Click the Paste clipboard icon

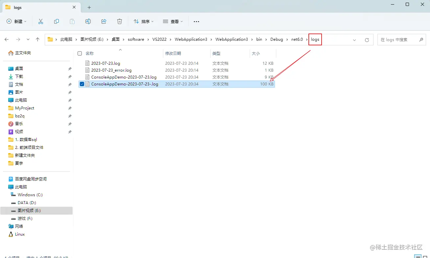pyautogui.click(x=72, y=21)
